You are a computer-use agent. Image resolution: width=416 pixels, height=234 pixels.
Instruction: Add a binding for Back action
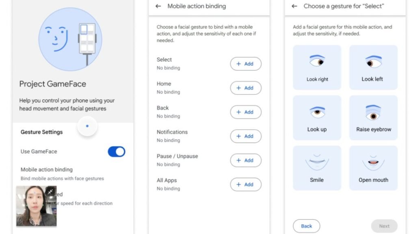(x=245, y=112)
